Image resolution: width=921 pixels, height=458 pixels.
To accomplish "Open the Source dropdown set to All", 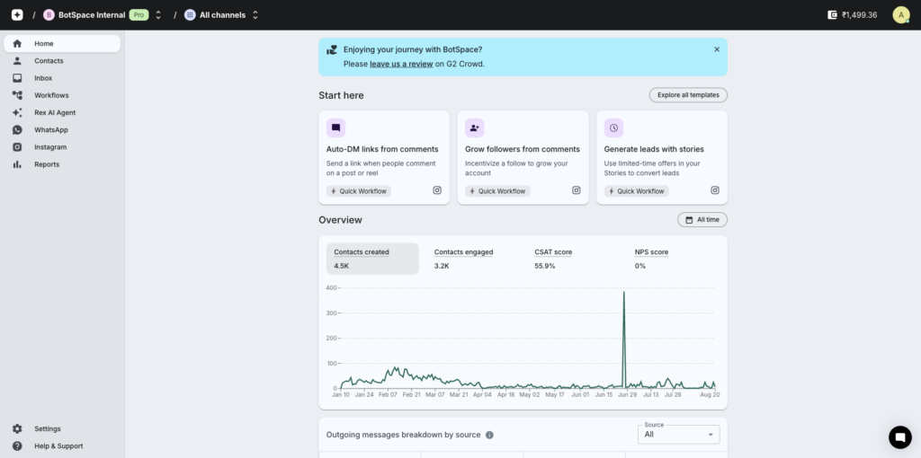I will pos(678,435).
